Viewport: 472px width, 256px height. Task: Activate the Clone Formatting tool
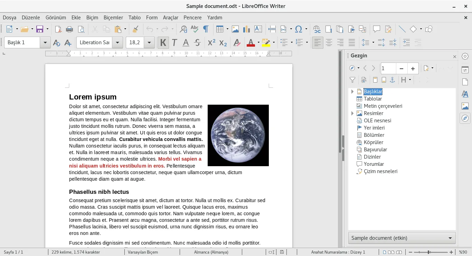pos(135,29)
